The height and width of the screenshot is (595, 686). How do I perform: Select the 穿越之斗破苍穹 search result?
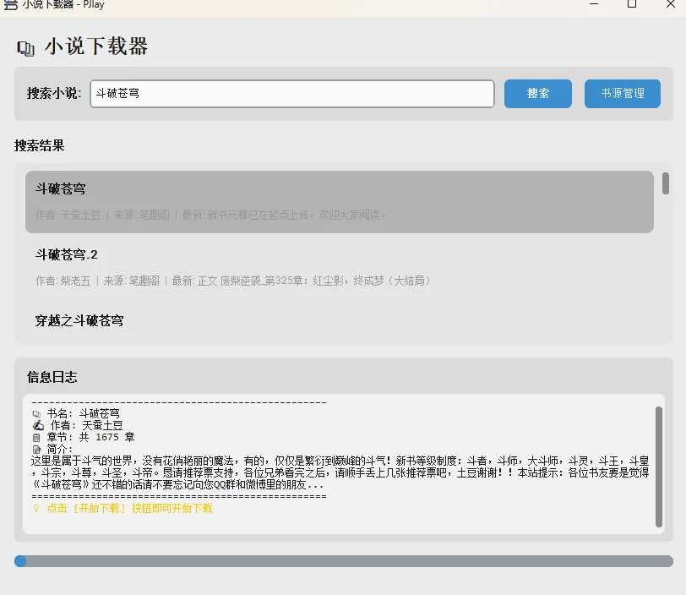340,321
